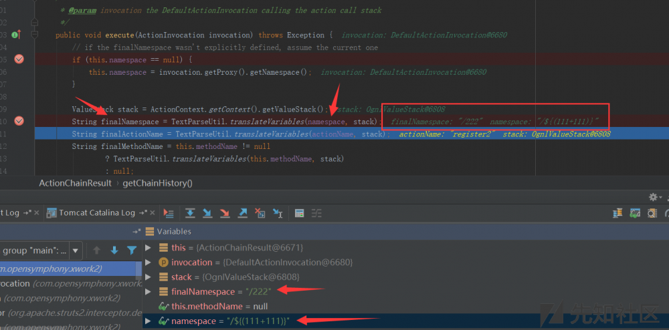Click the Variables panel title

tap(174, 232)
